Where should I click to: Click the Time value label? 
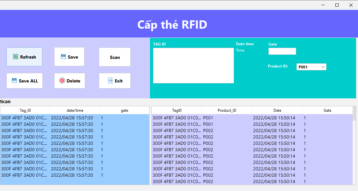[240, 50]
